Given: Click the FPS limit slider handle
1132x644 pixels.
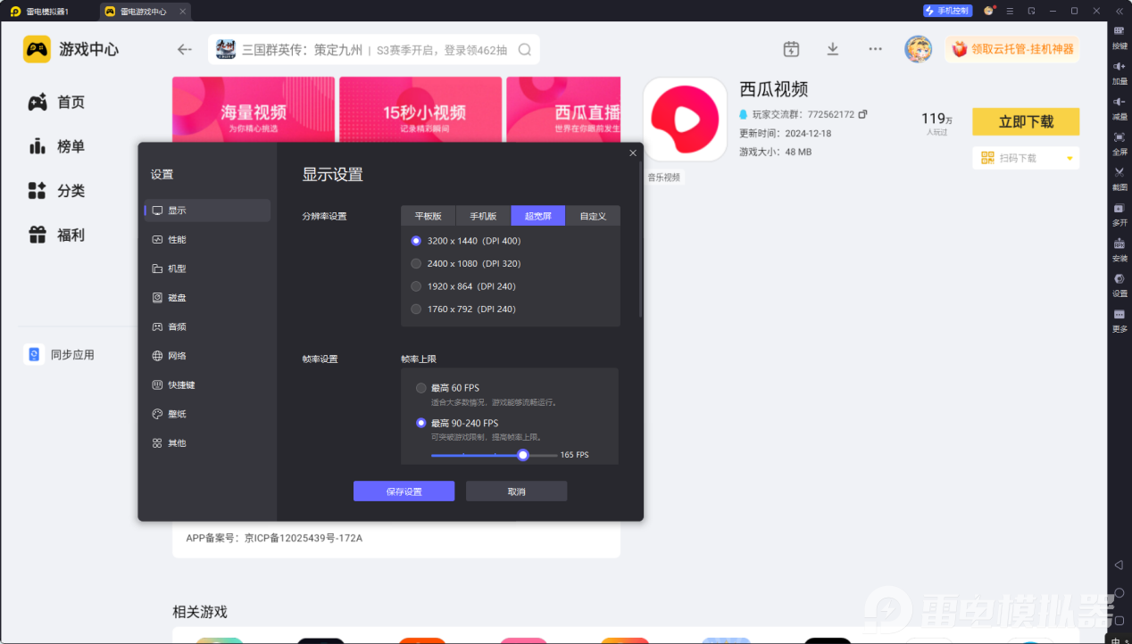Looking at the screenshot, I should coord(523,455).
